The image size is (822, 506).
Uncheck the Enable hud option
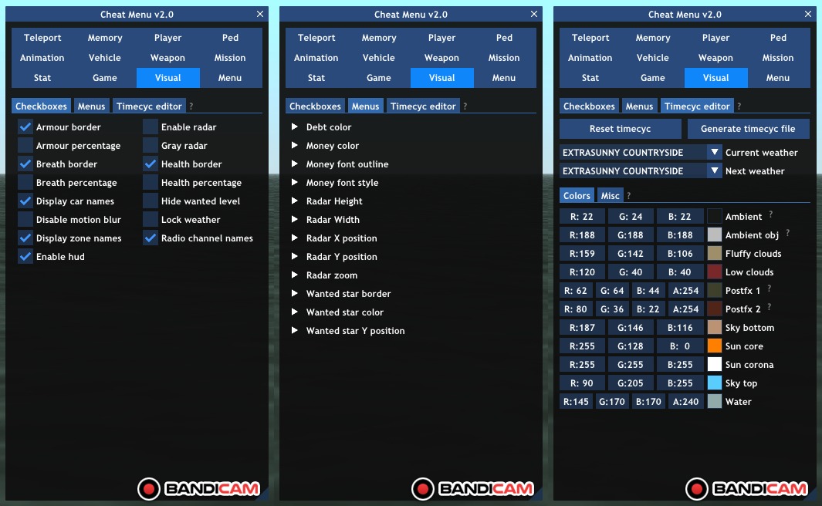tap(25, 256)
